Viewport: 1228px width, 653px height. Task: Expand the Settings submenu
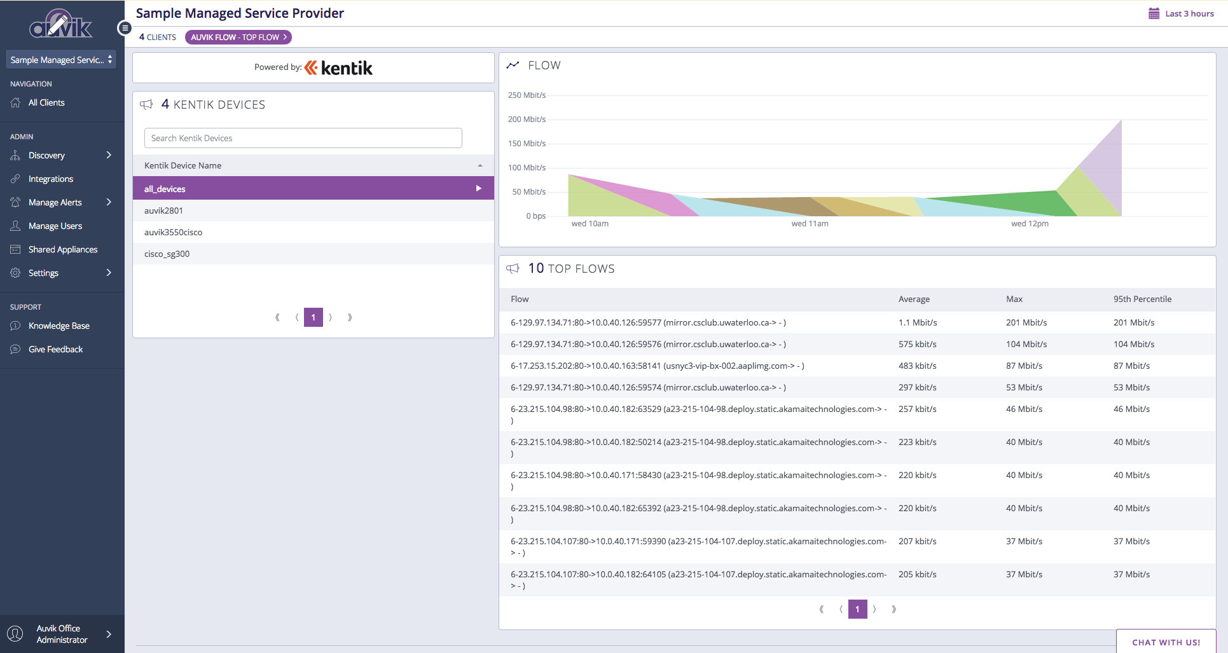click(x=109, y=273)
